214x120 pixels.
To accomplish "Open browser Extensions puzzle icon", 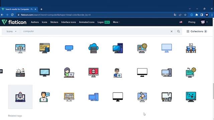I will pyautogui.click(x=197, y=15).
